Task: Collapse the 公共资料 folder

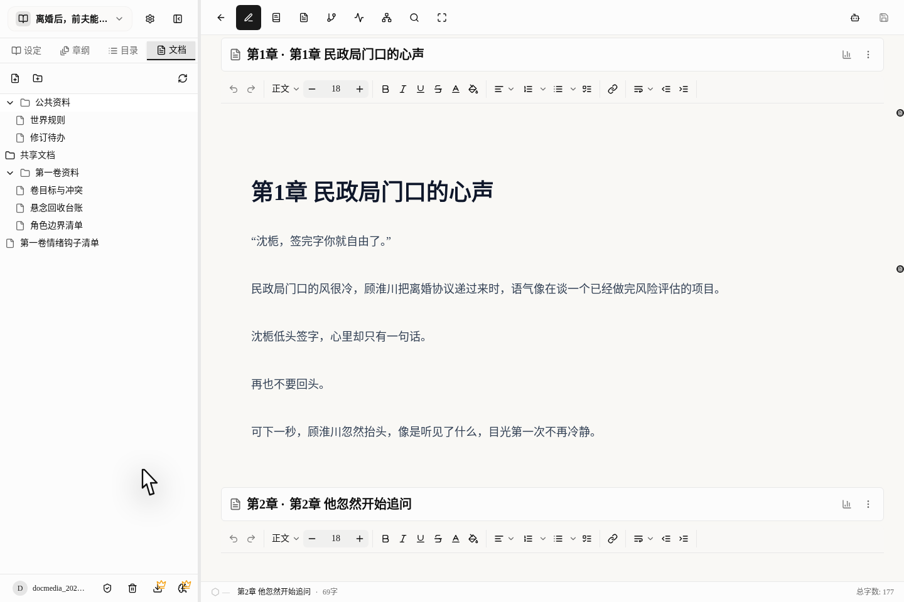Action: click(x=9, y=102)
